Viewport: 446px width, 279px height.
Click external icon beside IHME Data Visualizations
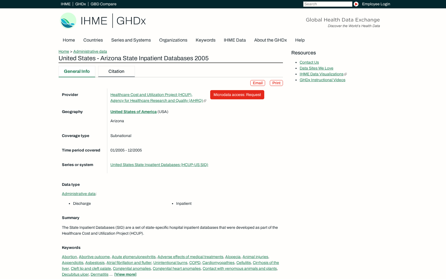345,74
